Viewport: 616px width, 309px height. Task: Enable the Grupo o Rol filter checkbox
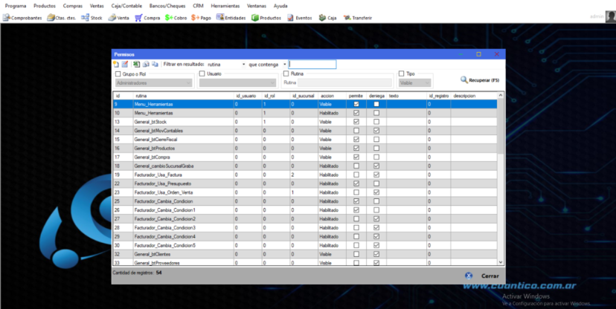point(118,74)
